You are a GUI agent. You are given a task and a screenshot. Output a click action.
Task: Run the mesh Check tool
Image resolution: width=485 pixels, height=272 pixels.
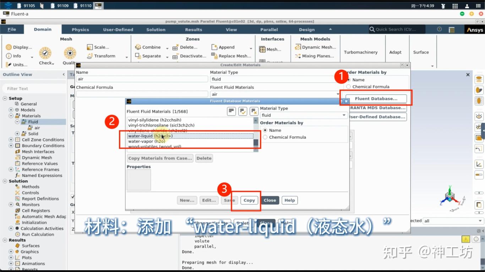point(45,56)
